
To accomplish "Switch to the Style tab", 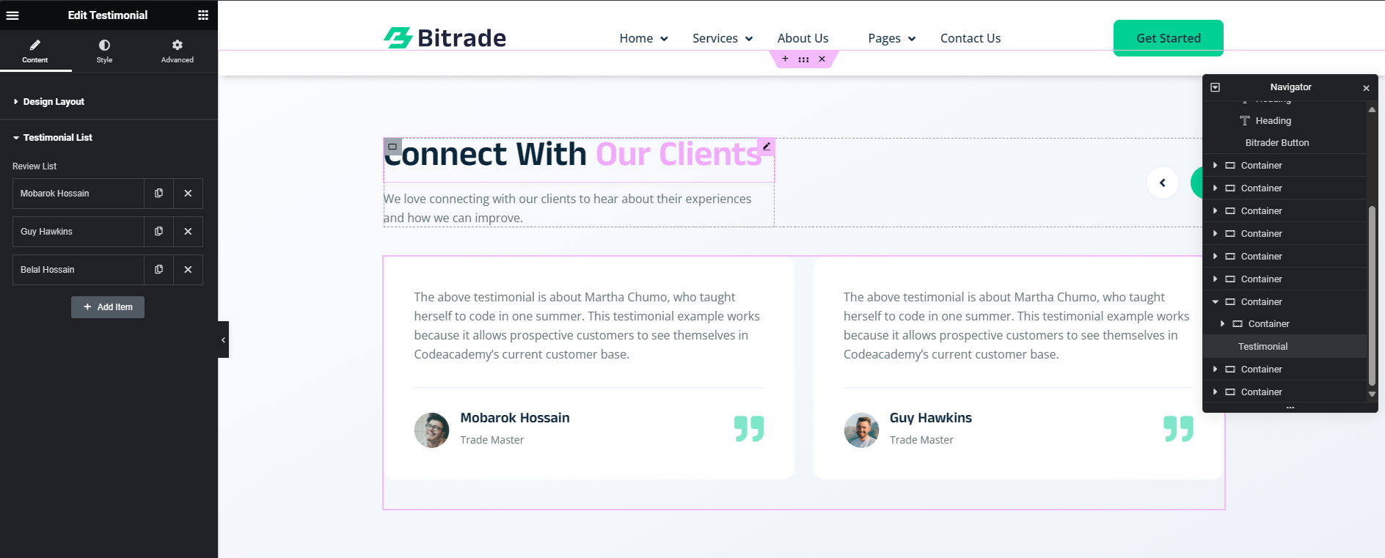I will [x=104, y=51].
